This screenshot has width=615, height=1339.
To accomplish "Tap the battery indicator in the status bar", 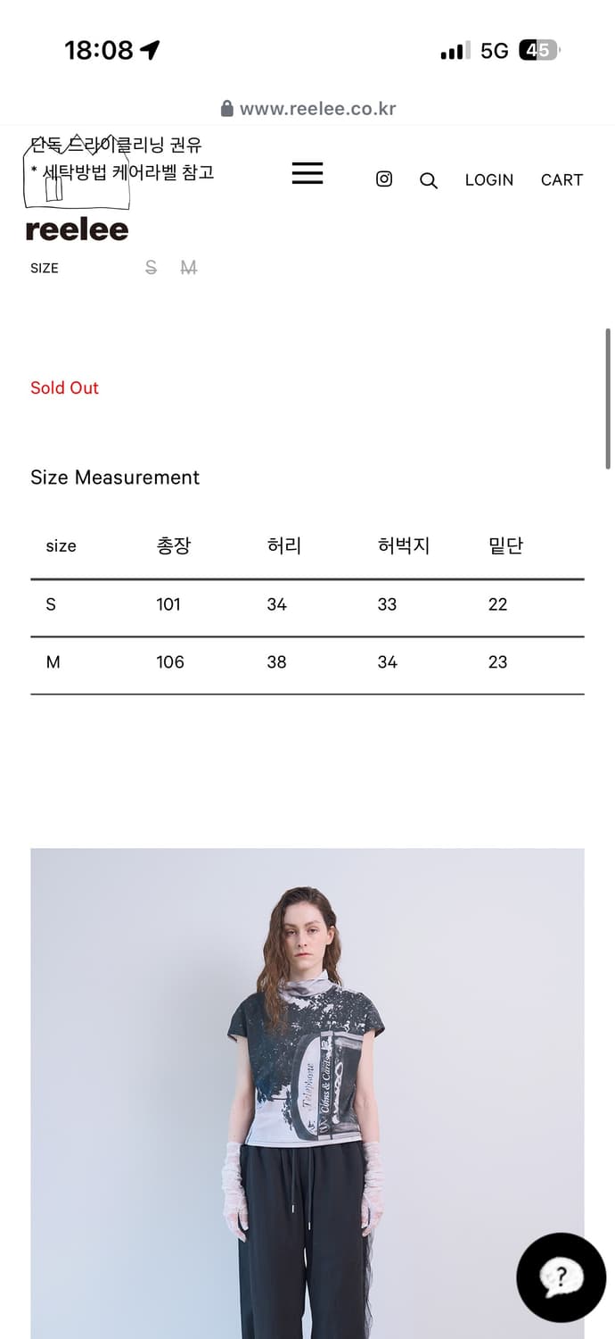I will point(538,51).
